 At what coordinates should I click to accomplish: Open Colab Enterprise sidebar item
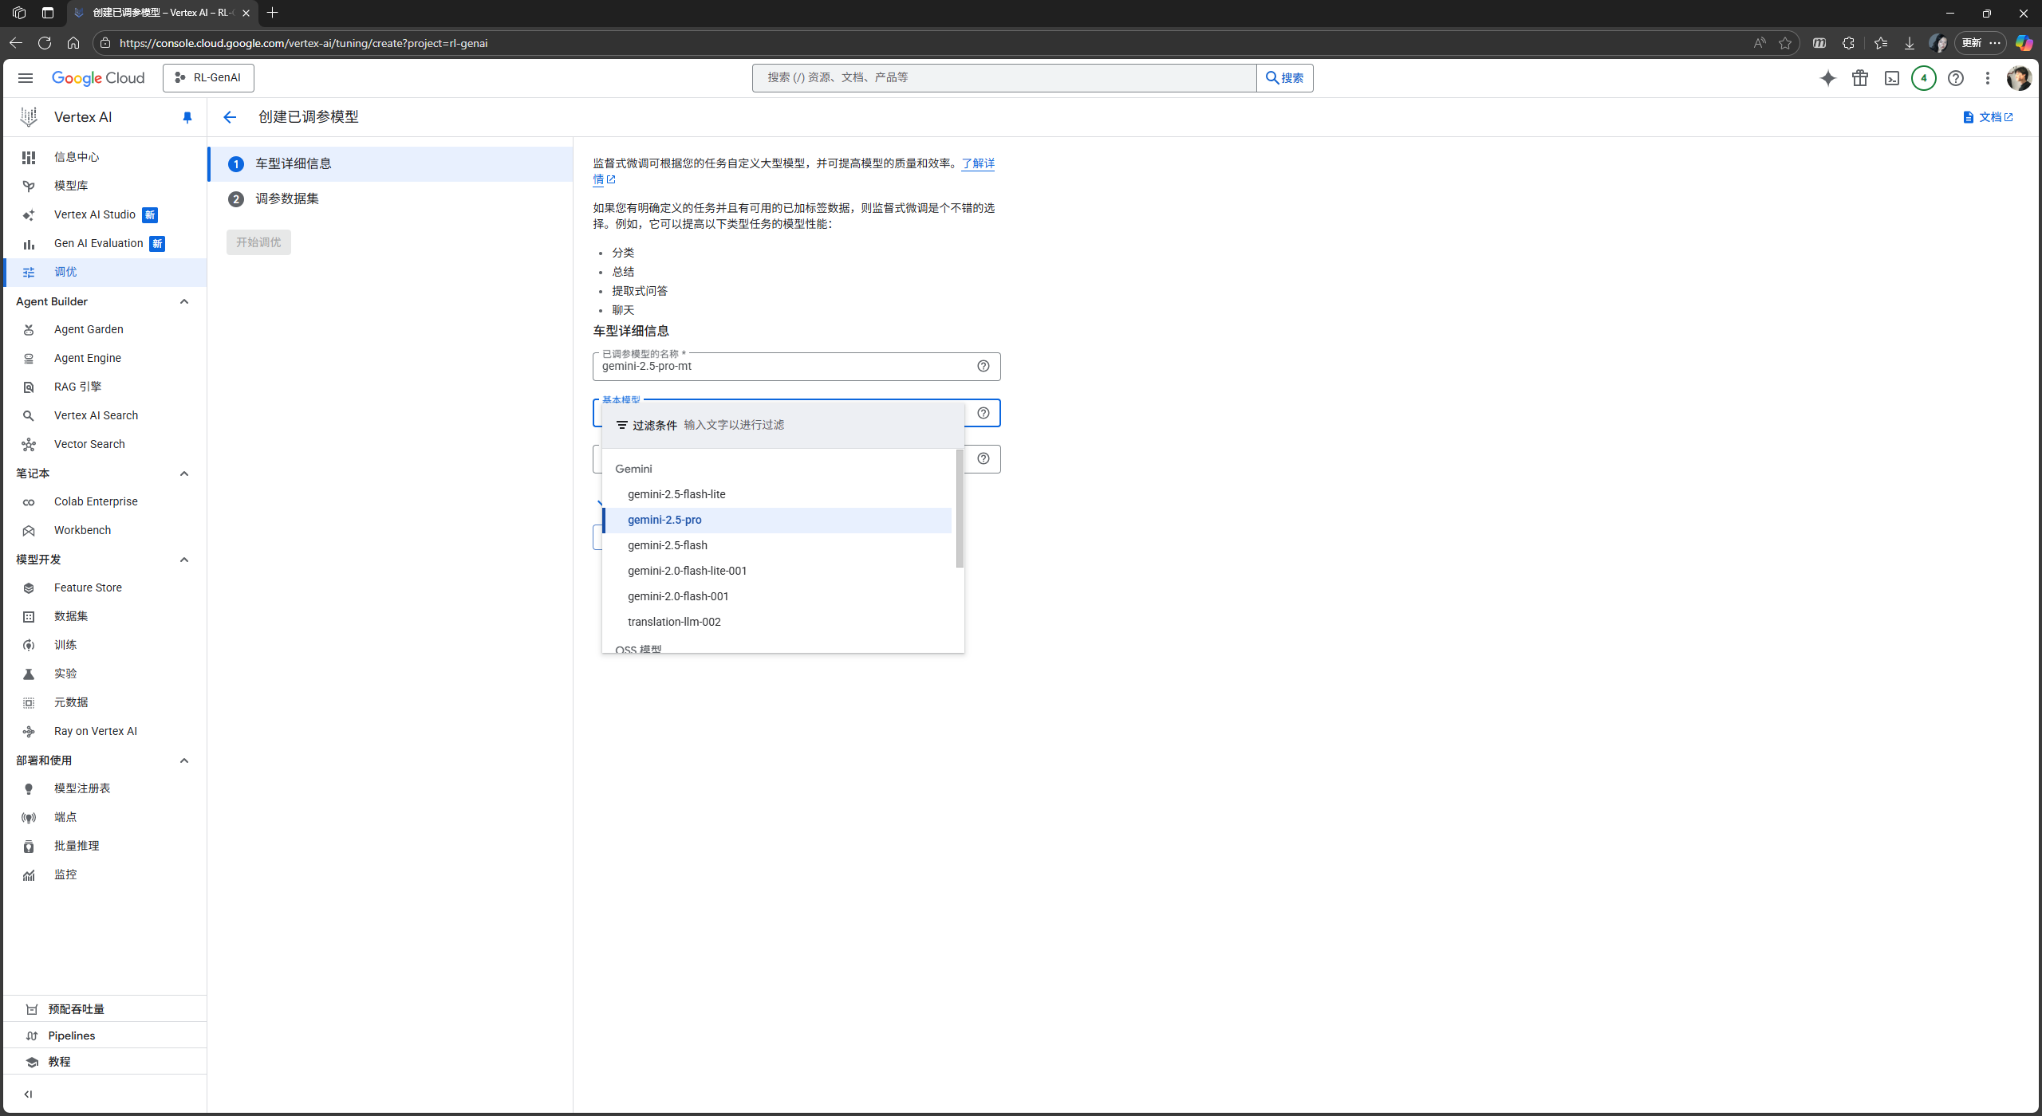pos(105,501)
